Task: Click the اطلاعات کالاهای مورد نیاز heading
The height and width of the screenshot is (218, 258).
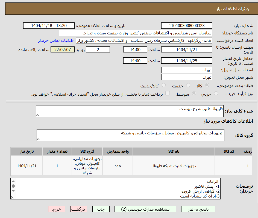Action: click(228, 121)
